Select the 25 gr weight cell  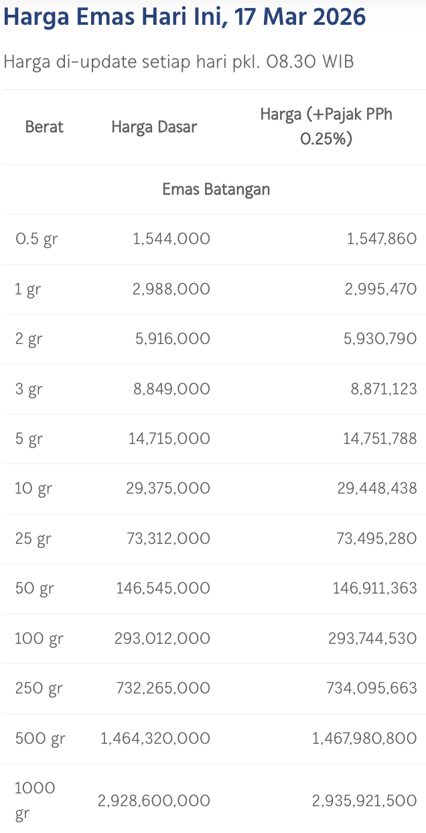pos(33,539)
